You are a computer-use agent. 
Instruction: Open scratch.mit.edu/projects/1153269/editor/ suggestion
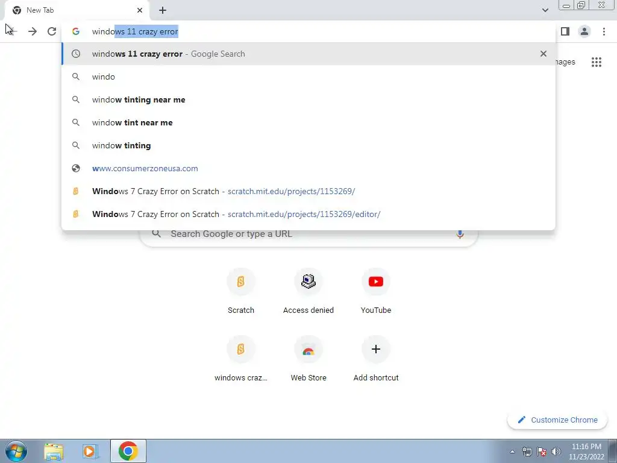point(308,214)
